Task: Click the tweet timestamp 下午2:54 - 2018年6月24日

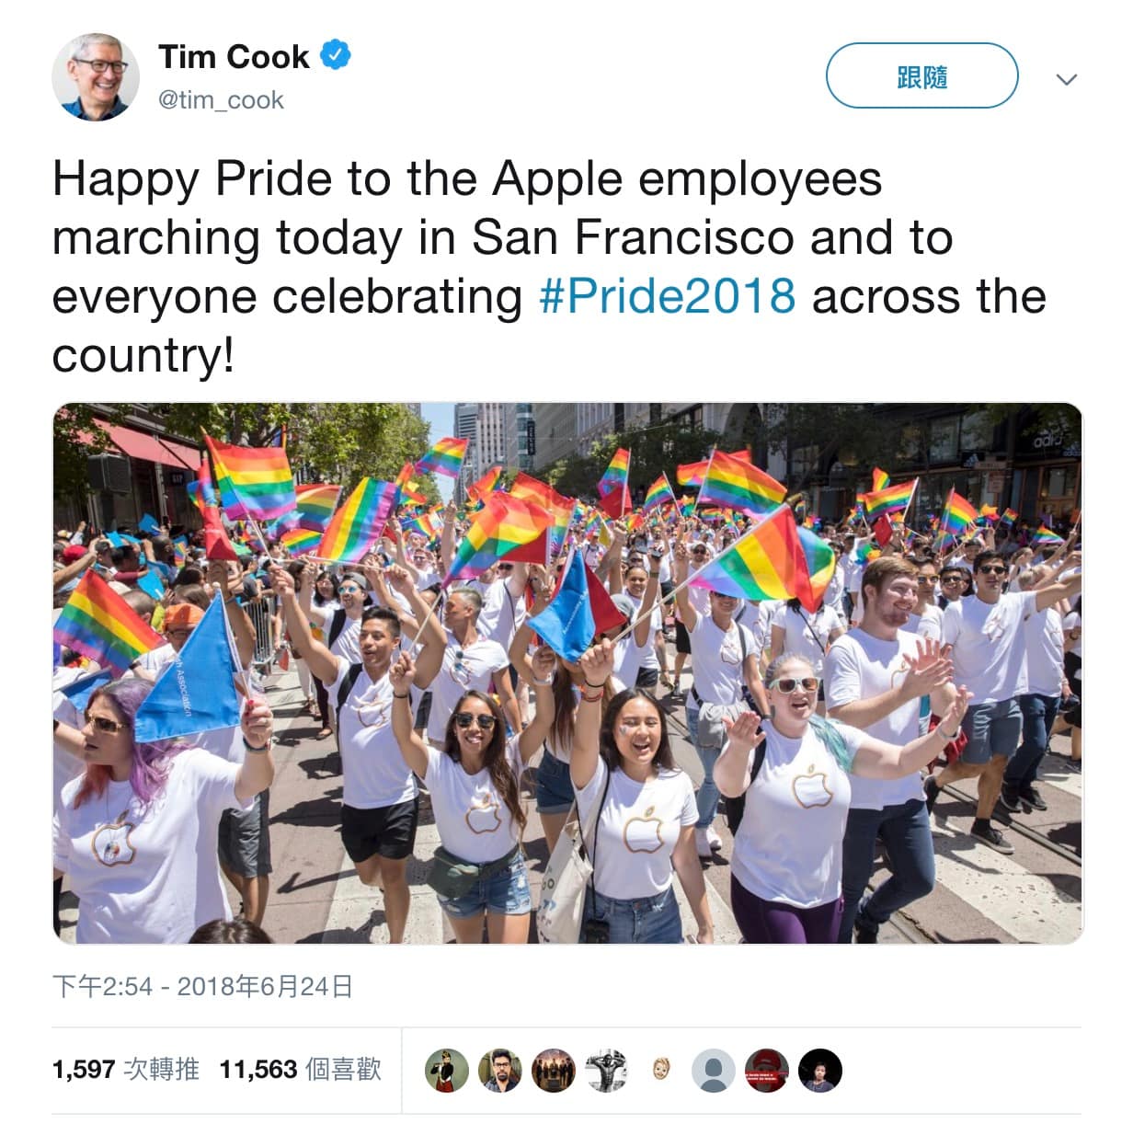Action: pyautogui.click(x=203, y=987)
